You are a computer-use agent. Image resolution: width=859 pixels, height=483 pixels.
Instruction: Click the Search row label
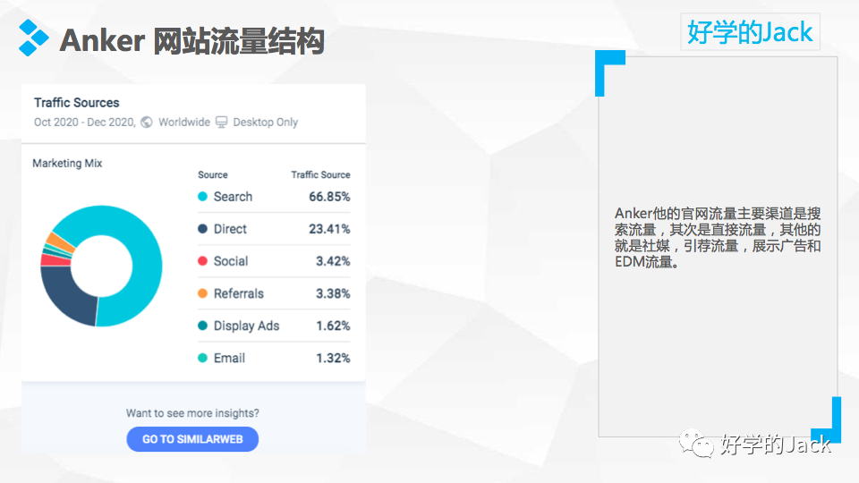[x=233, y=197]
